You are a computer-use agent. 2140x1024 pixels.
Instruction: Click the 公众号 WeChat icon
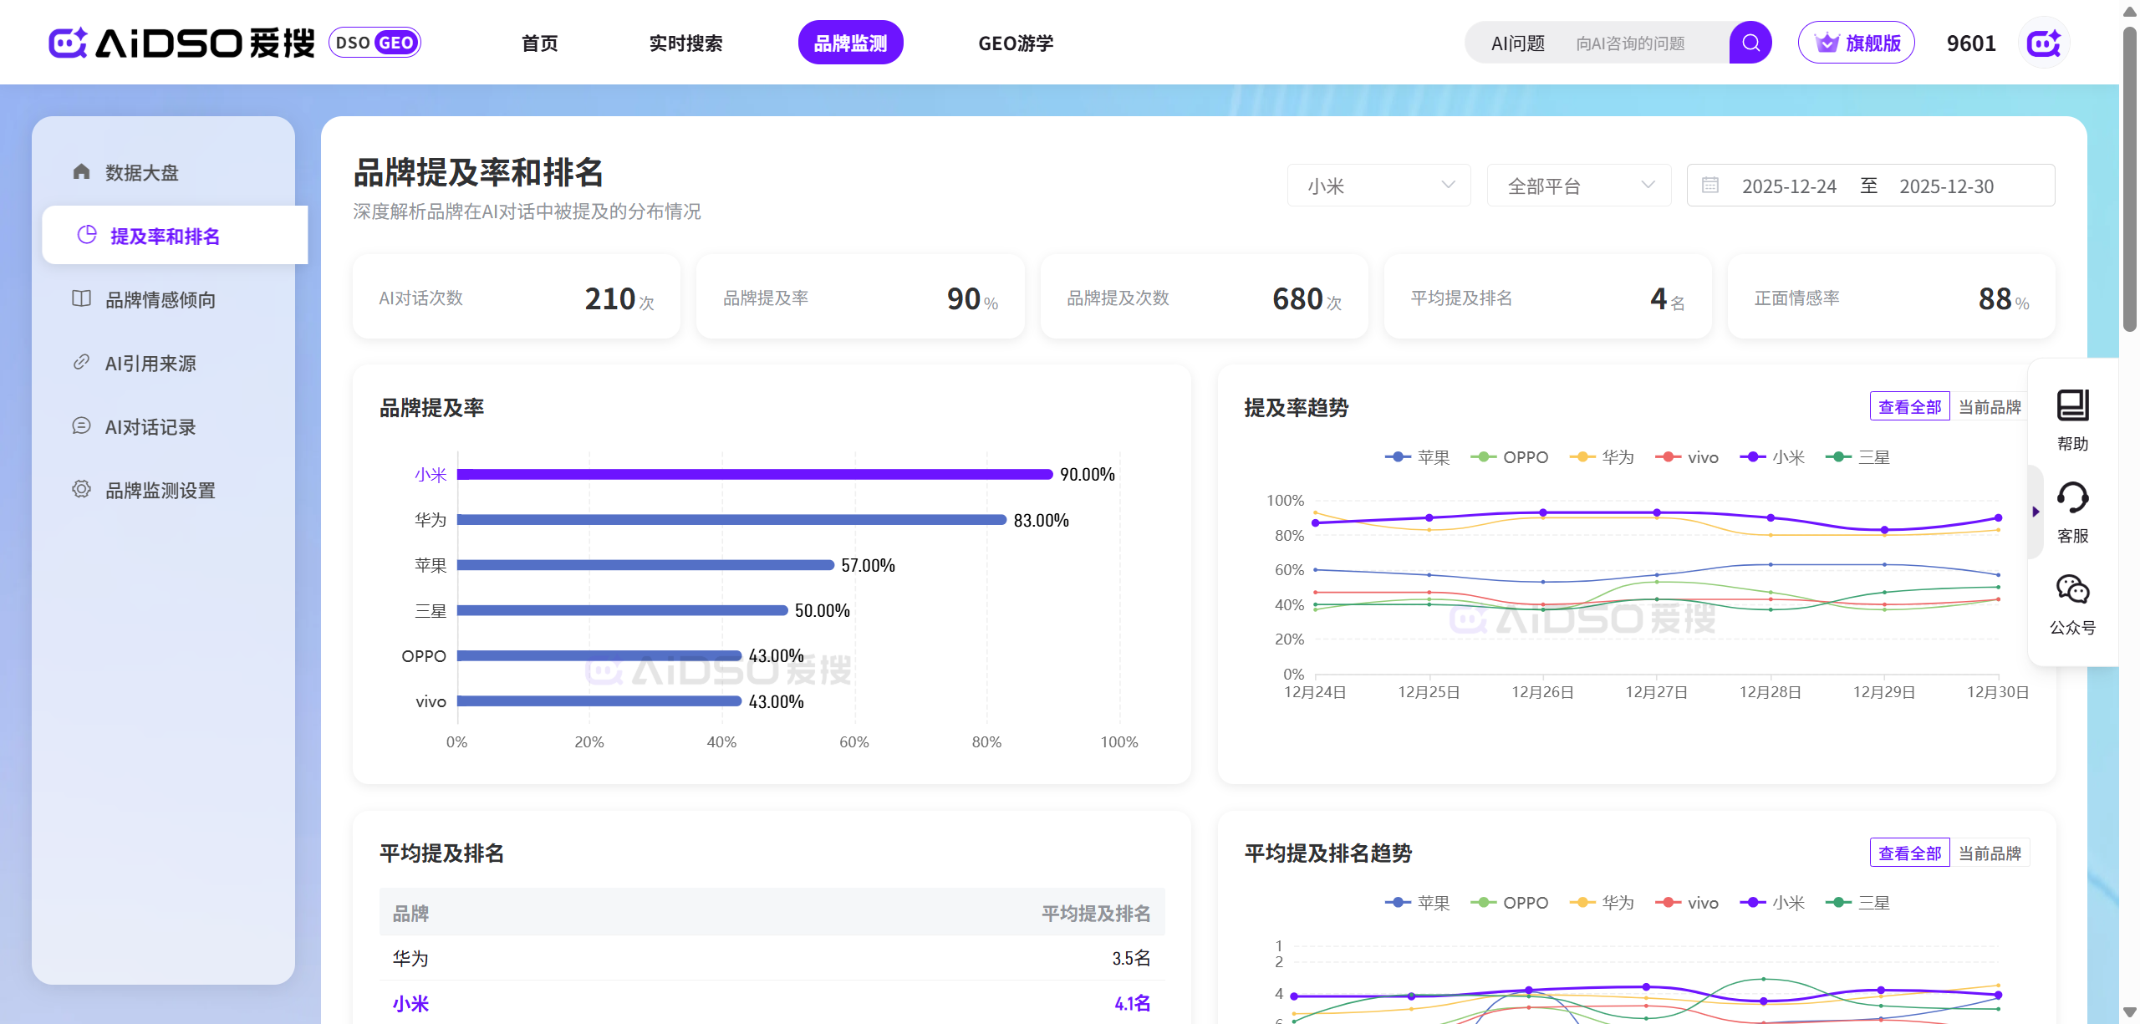(x=2072, y=590)
